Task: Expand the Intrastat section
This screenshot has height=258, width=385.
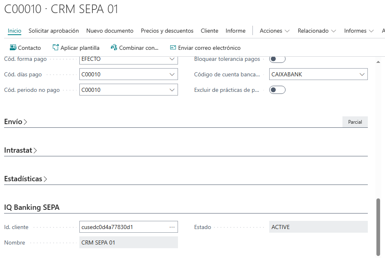Action: 20,150
